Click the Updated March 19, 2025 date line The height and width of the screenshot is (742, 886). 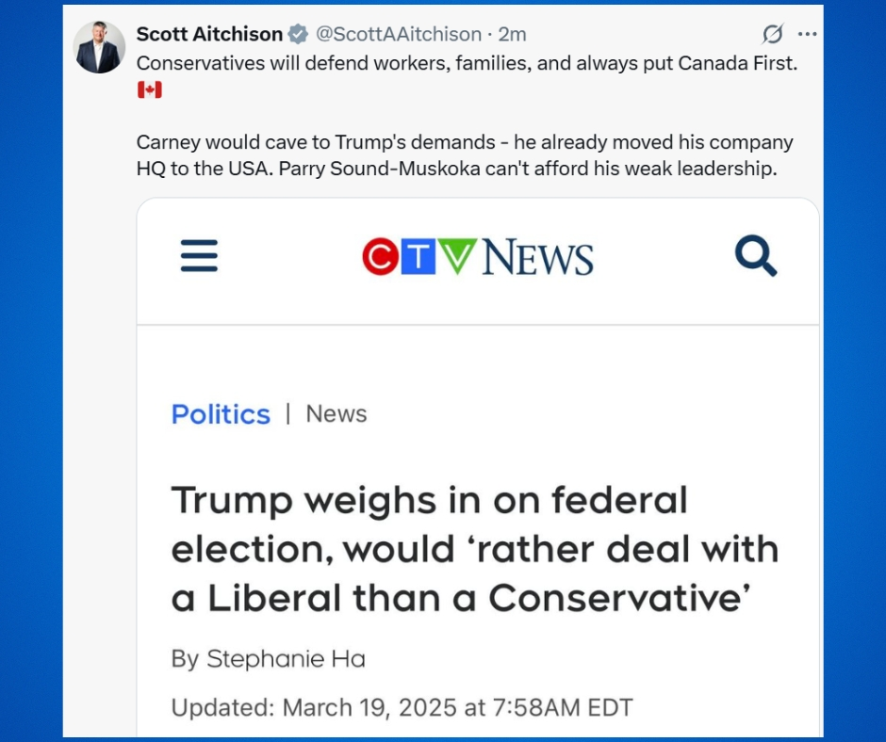pos(402,707)
